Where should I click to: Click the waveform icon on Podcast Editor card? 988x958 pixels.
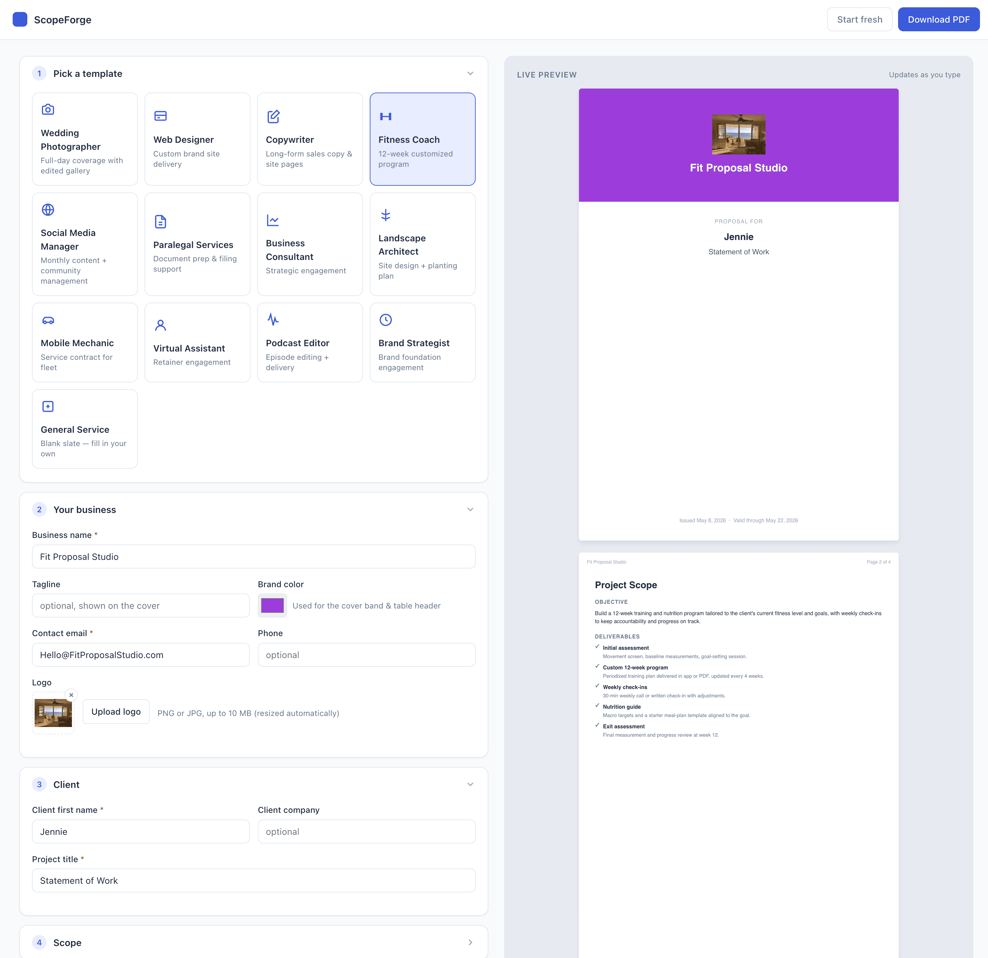coord(273,319)
